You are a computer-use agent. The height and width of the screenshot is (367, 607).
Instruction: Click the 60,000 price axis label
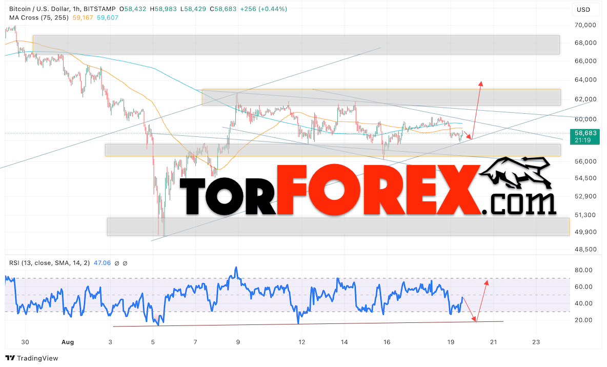click(585, 119)
